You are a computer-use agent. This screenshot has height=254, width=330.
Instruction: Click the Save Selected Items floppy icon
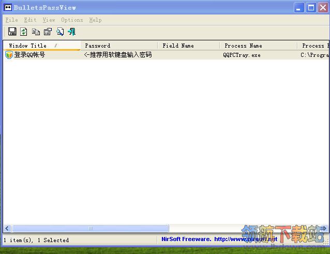pyautogui.click(x=12, y=32)
